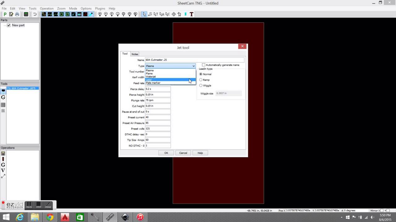This screenshot has height=222, width=396.
Task: Click the pointer with A toolbar icon
Action: (x=162, y=14)
